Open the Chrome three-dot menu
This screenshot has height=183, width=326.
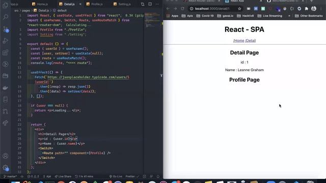321,9
